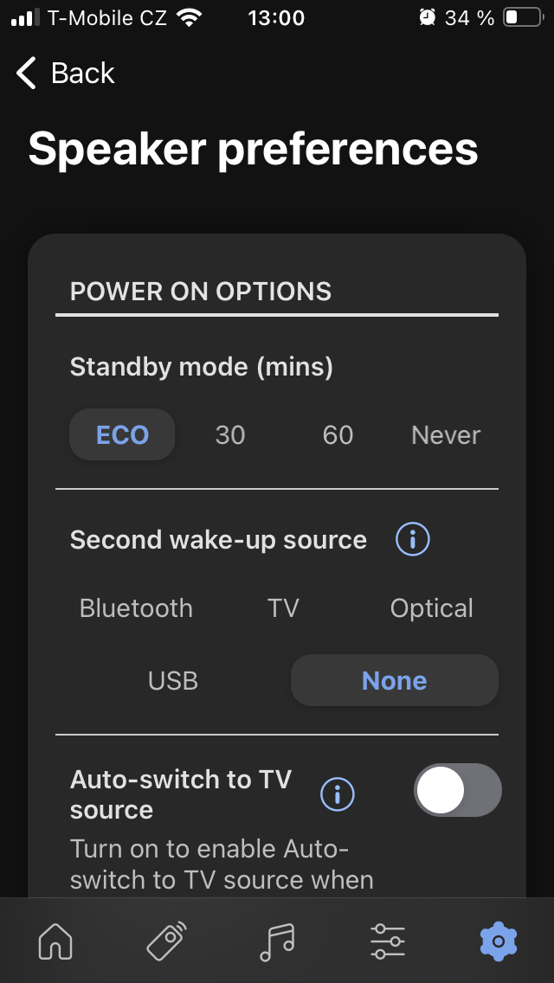Show info for Second wake-up source
Image resolution: width=554 pixels, height=983 pixels.
coord(412,540)
